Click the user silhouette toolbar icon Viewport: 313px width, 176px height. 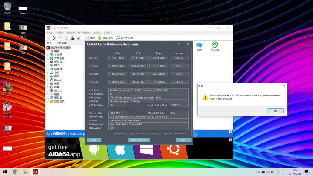pos(73,38)
